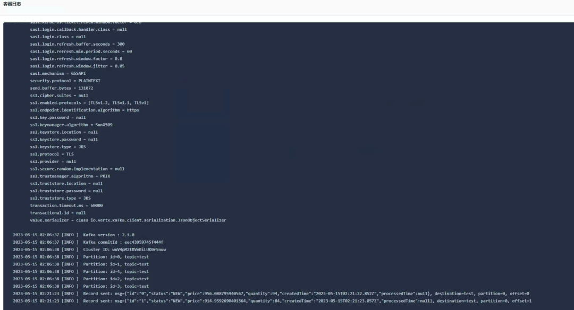Click the send.buffer.bytes = 131072 line
This screenshot has width=574, height=310.
tap(62, 88)
